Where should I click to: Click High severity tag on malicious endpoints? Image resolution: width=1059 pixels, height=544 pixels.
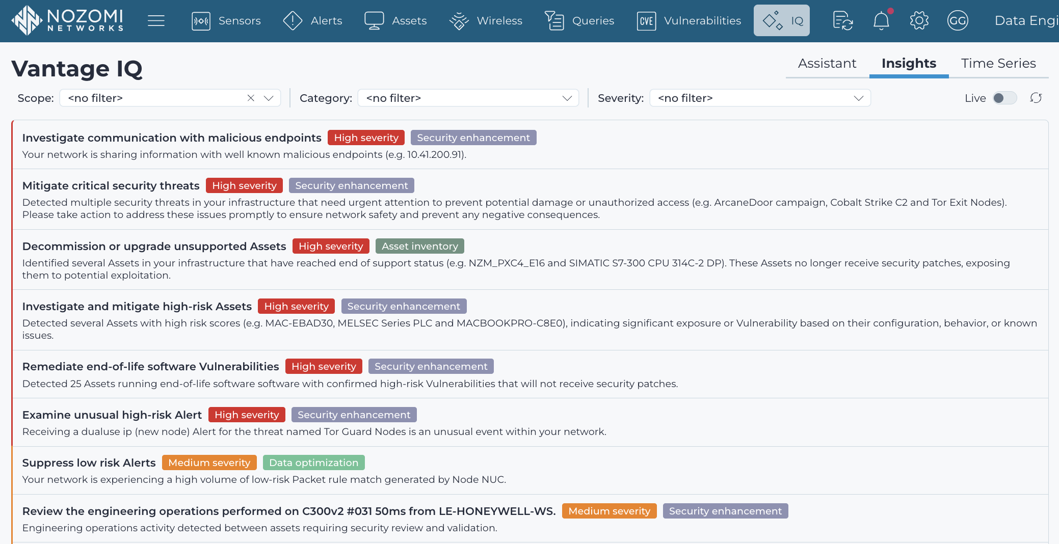[x=366, y=138]
